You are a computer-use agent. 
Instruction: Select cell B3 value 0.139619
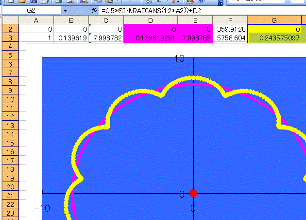click(71, 37)
